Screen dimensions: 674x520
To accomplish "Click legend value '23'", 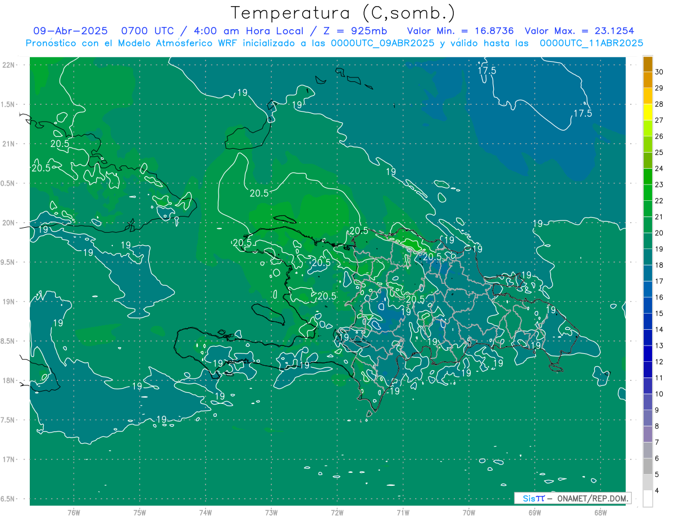I will pyautogui.click(x=659, y=185).
